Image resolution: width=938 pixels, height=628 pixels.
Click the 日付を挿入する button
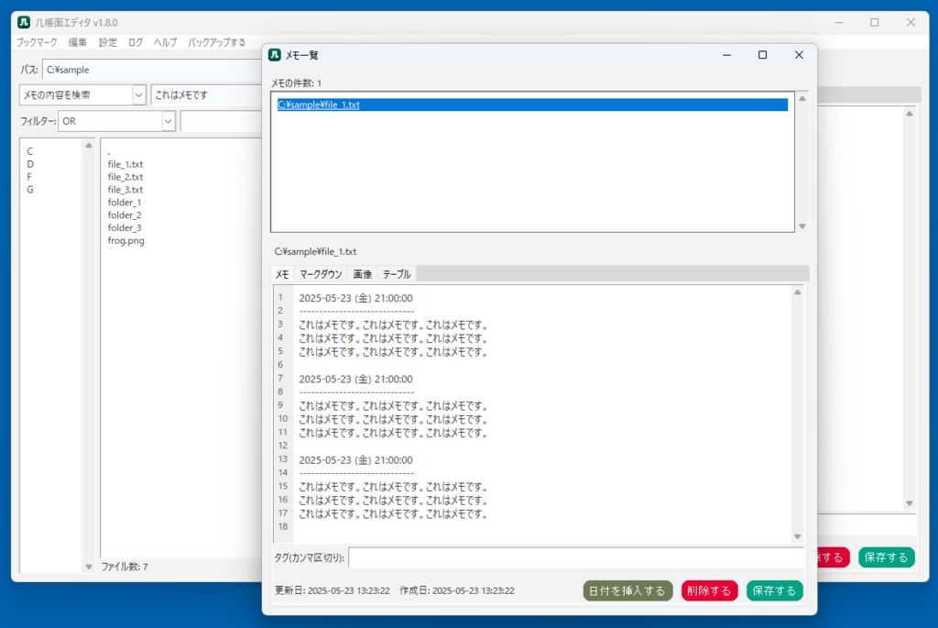(627, 591)
